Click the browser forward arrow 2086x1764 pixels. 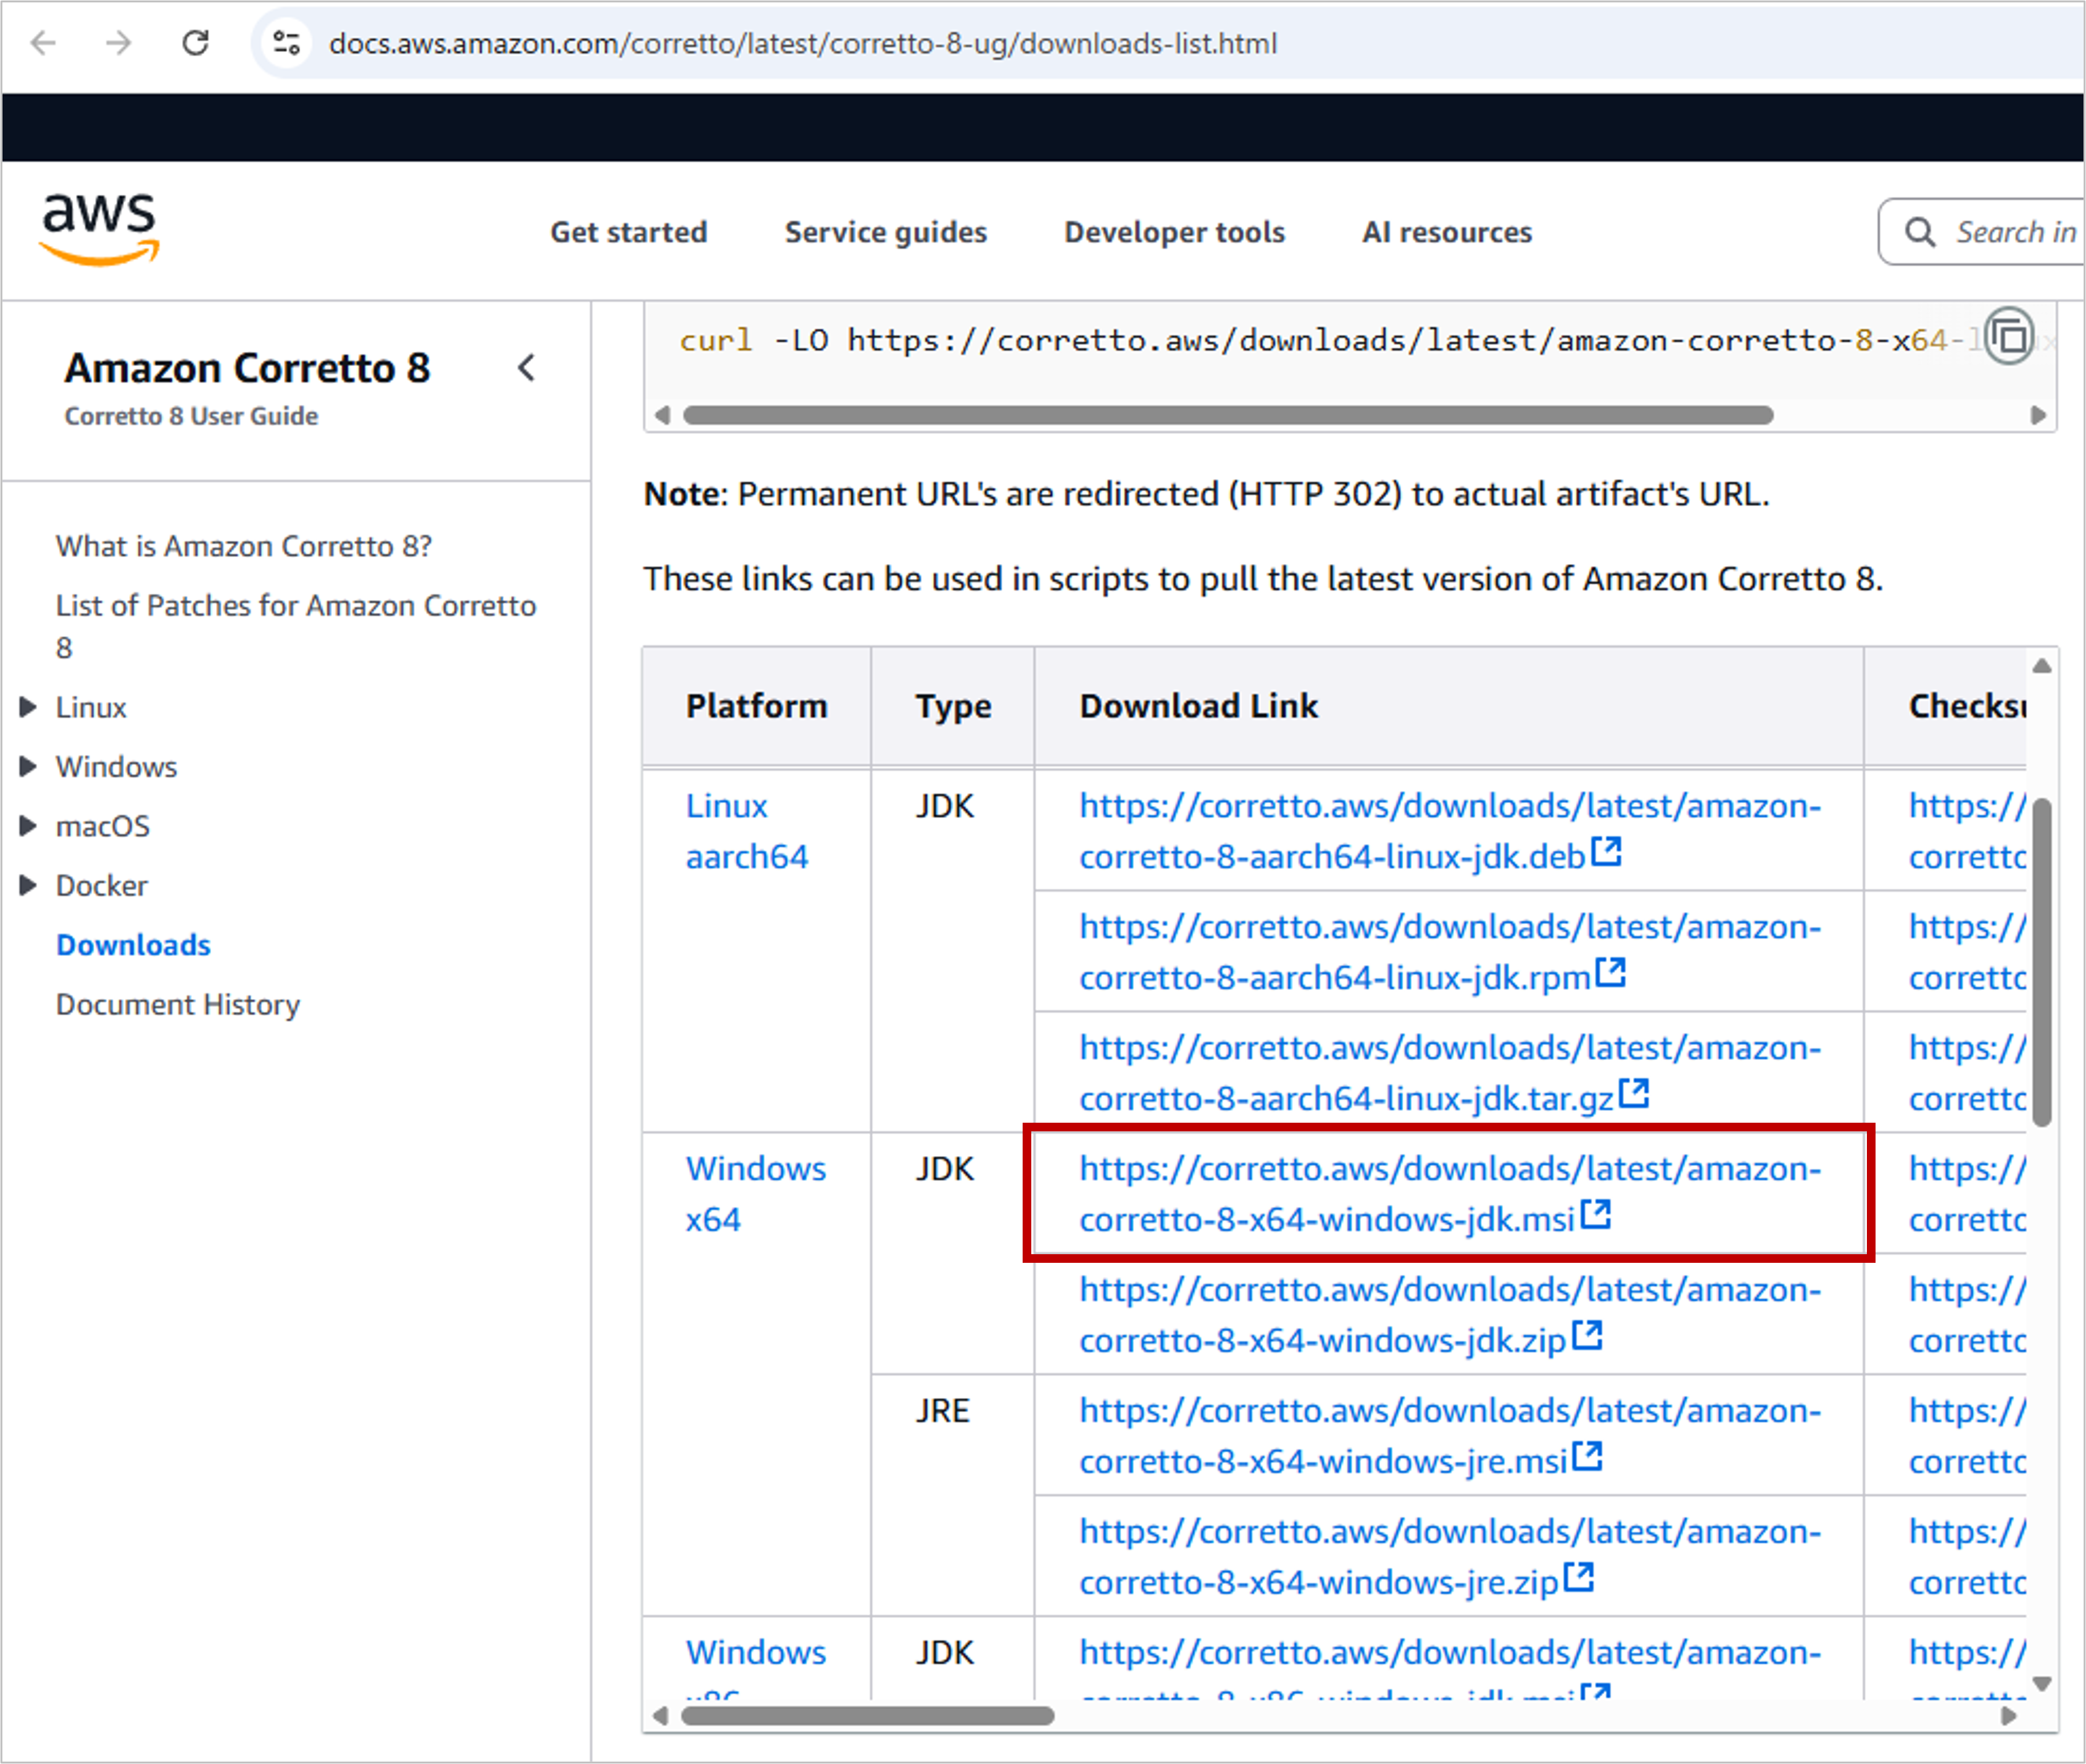click(x=119, y=43)
